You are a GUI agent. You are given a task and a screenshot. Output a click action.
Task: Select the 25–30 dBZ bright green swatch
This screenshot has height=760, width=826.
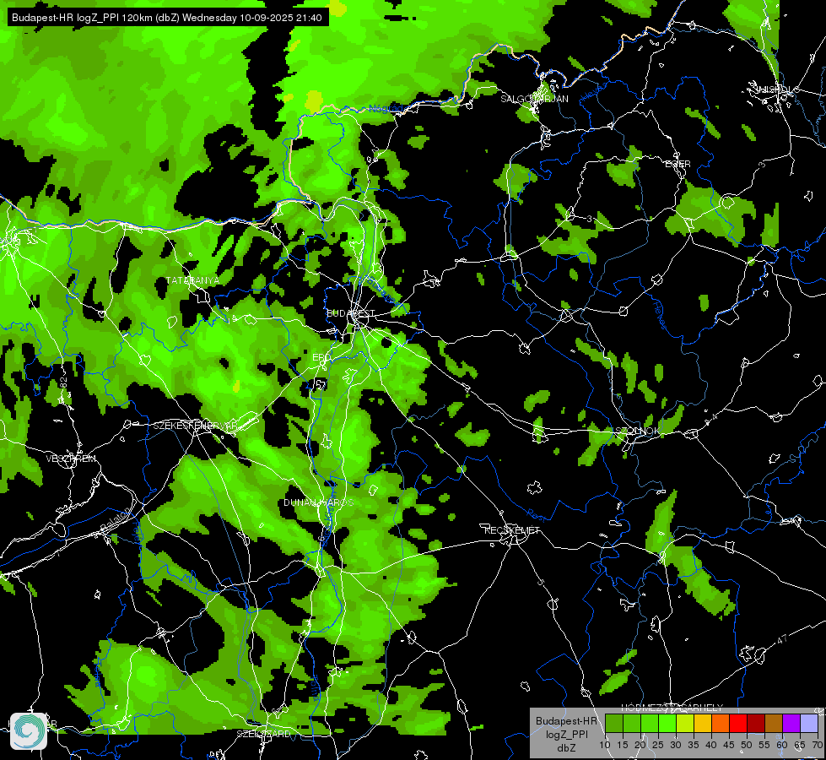click(x=667, y=723)
